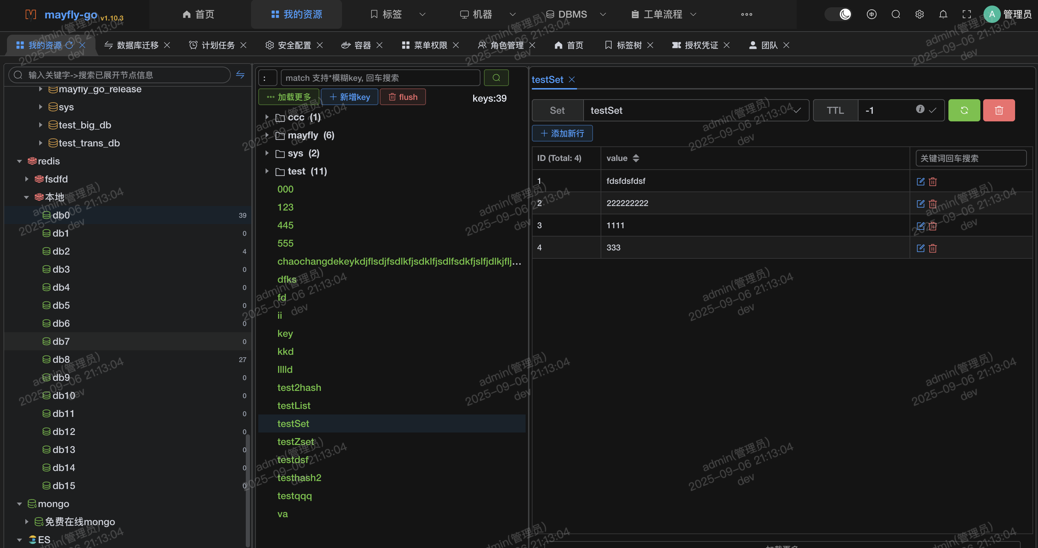
Task: Edit the 222222222 row
Action: click(920, 204)
